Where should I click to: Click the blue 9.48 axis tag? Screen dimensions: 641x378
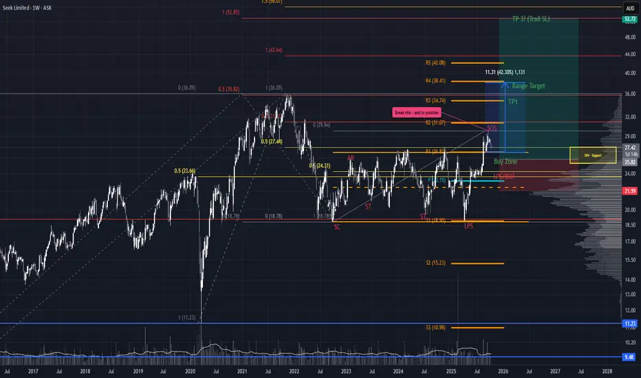629,357
